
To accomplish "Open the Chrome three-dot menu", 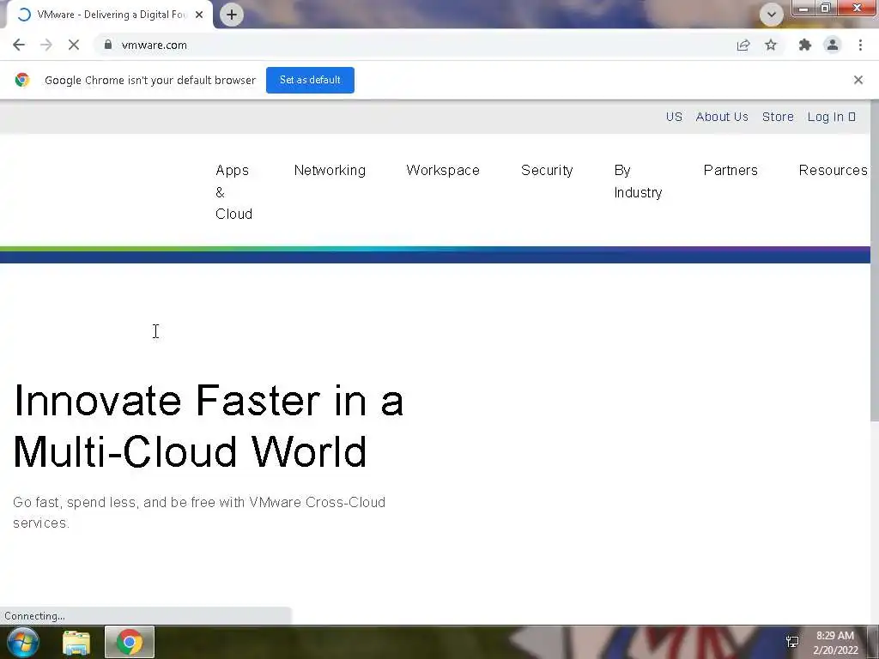I will tap(860, 45).
